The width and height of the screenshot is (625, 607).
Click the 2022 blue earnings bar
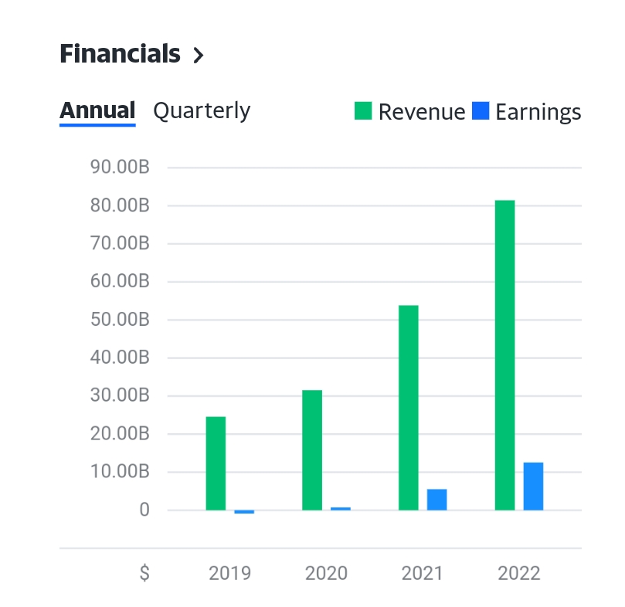[x=533, y=486]
